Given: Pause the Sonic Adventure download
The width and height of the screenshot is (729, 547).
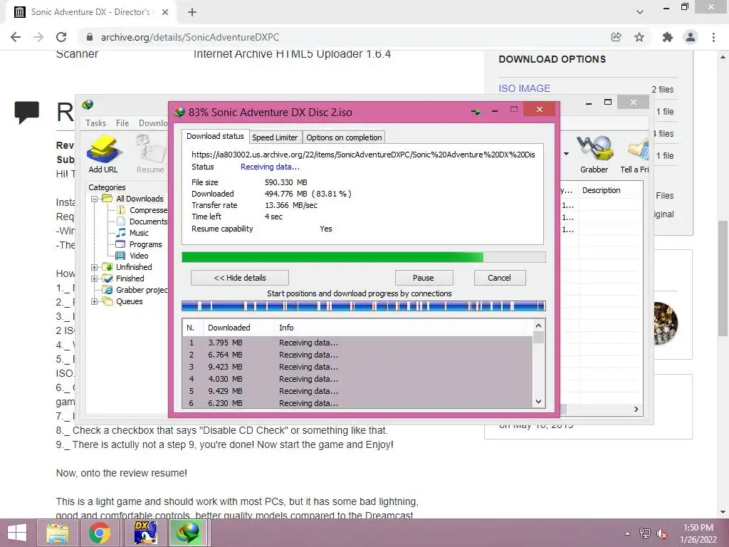Looking at the screenshot, I should click(x=423, y=278).
